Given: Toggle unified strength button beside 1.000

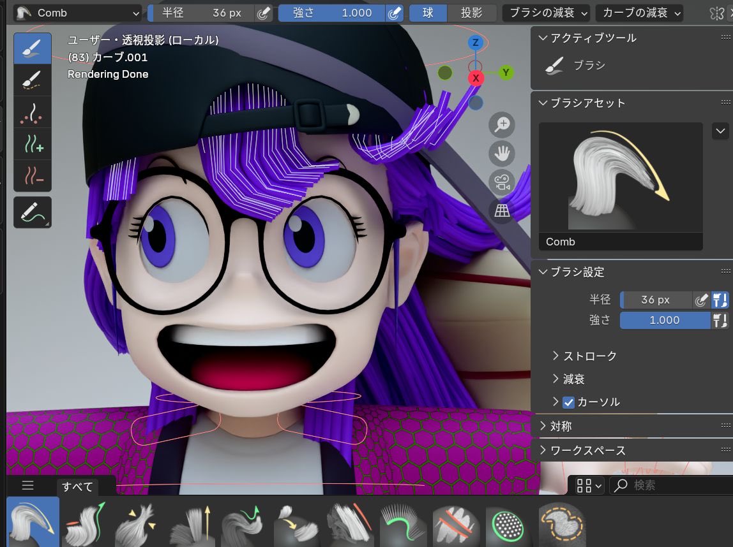Looking at the screenshot, I should pos(720,320).
